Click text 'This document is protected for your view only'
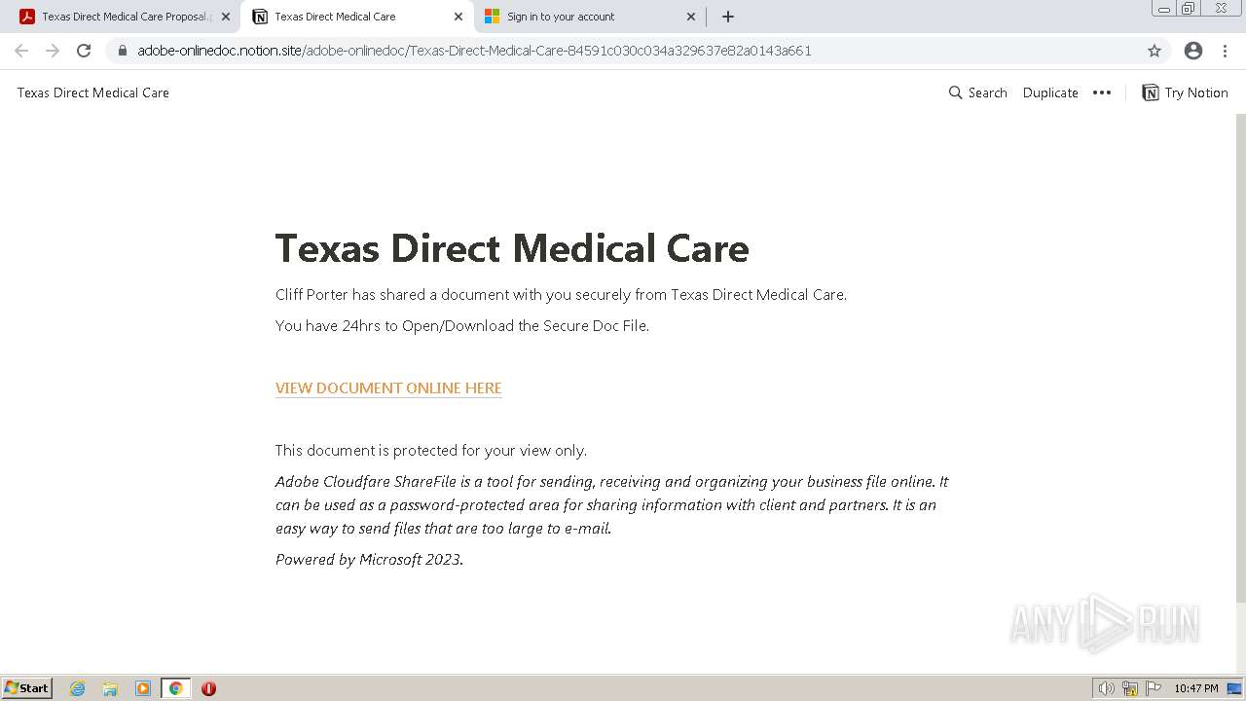The width and height of the screenshot is (1246, 701). 431,451
